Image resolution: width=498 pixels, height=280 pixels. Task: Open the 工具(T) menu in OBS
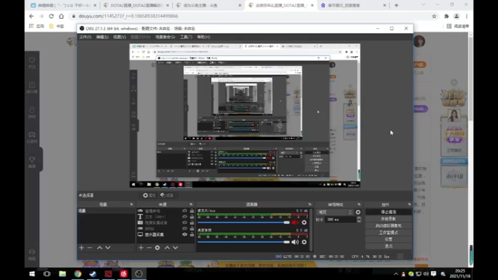click(186, 37)
